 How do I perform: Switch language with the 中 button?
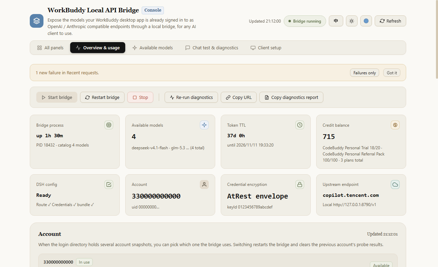pos(336,21)
